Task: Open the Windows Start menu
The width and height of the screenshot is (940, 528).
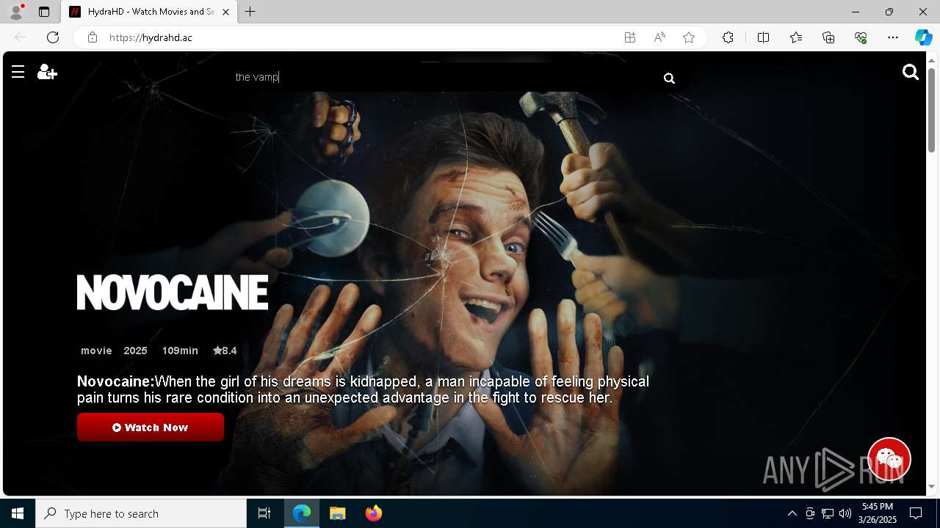Action: [18, 513]
